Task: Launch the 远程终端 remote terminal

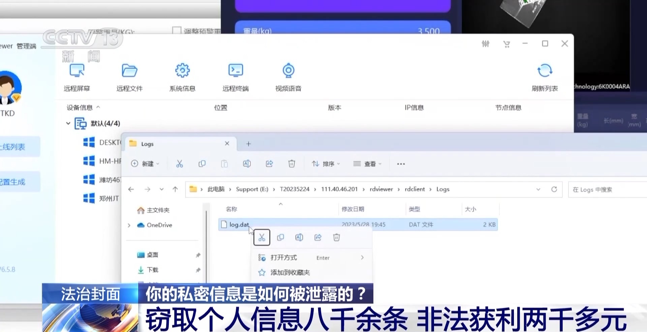Action: [x=236, y=70]
